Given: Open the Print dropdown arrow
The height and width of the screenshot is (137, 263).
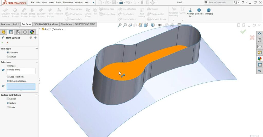Looking at the screenshot, I should pyautogui.click(x=125, y=3).
